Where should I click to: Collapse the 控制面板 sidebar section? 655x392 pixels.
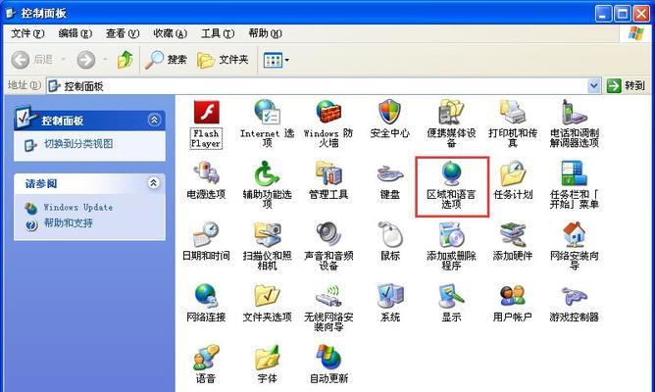[154, 121]
